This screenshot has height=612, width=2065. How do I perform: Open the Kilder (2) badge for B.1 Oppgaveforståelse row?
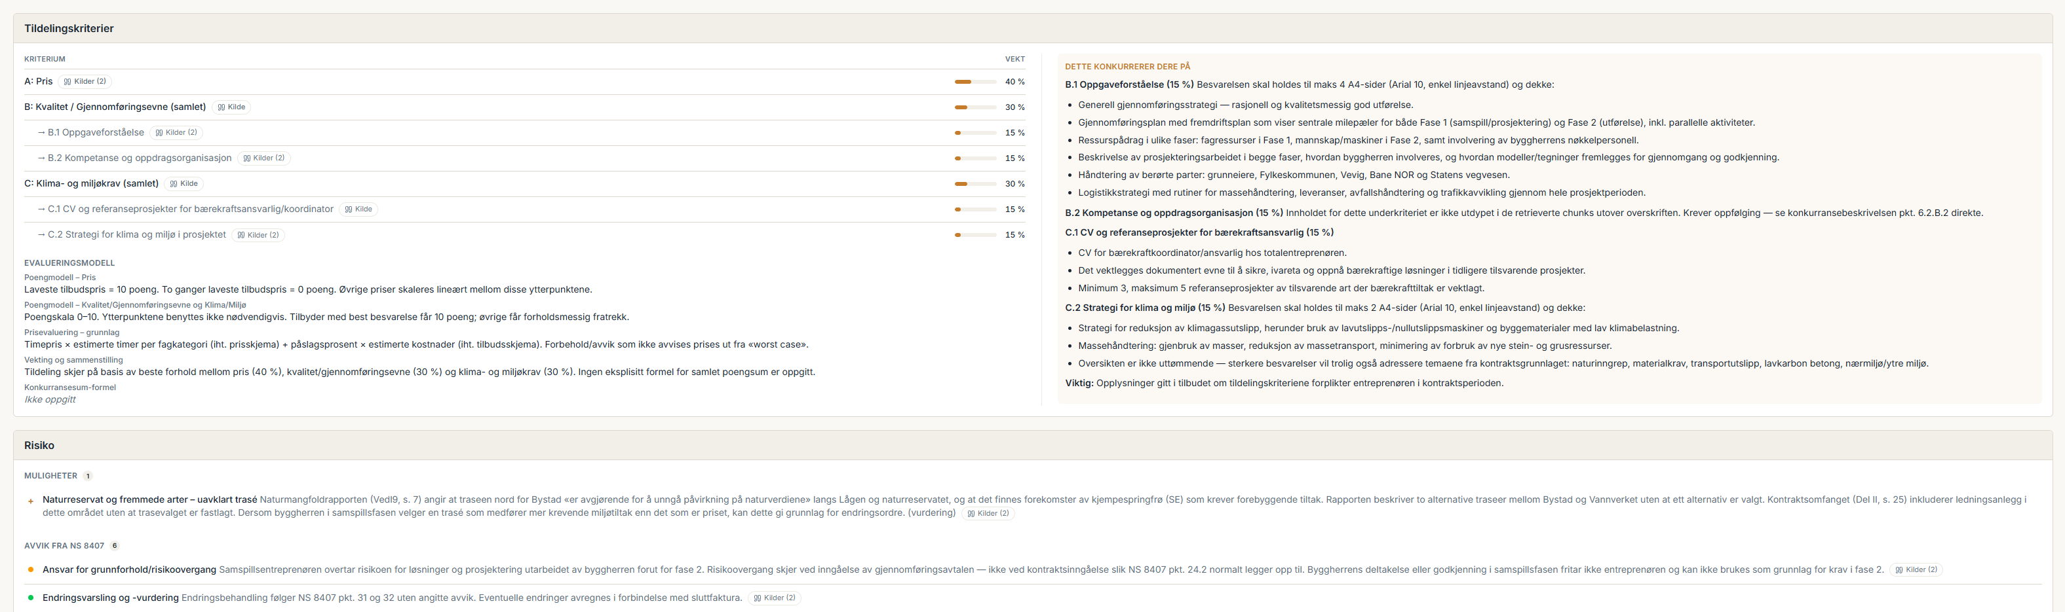[176, 133]
